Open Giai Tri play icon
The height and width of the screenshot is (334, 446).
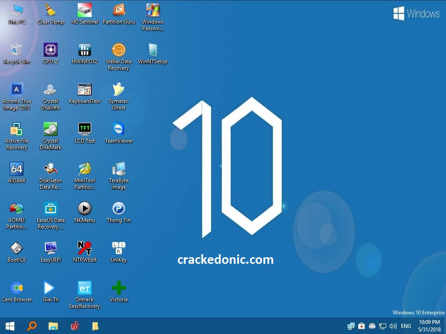[51, 292]
